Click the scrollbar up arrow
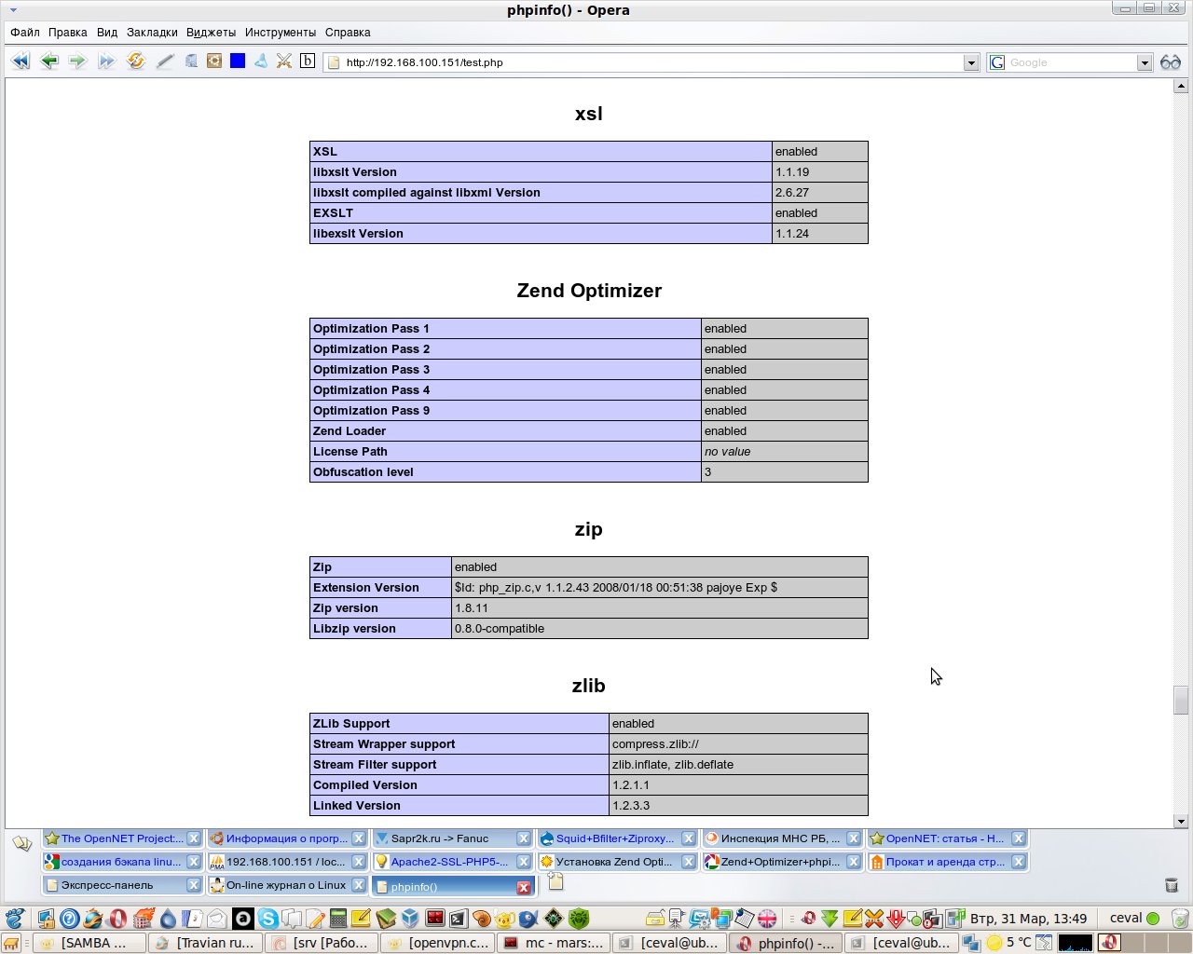1193x954 pixels. tap(1181, 86)
